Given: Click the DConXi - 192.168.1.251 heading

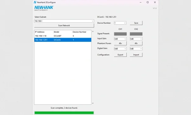Looking at the screenshot, I should click(107, 17).
